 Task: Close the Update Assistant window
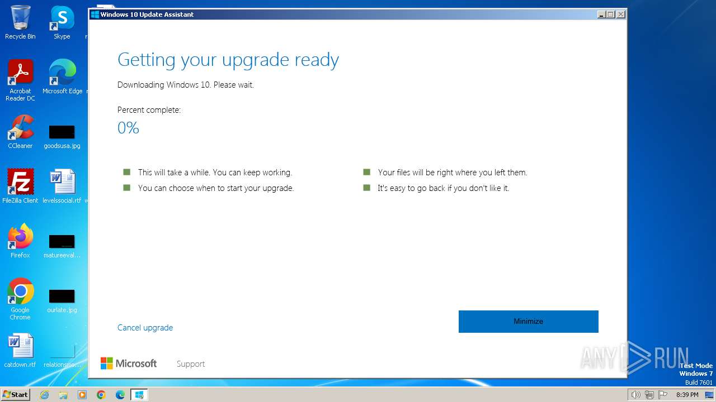[x=620, y=15]
